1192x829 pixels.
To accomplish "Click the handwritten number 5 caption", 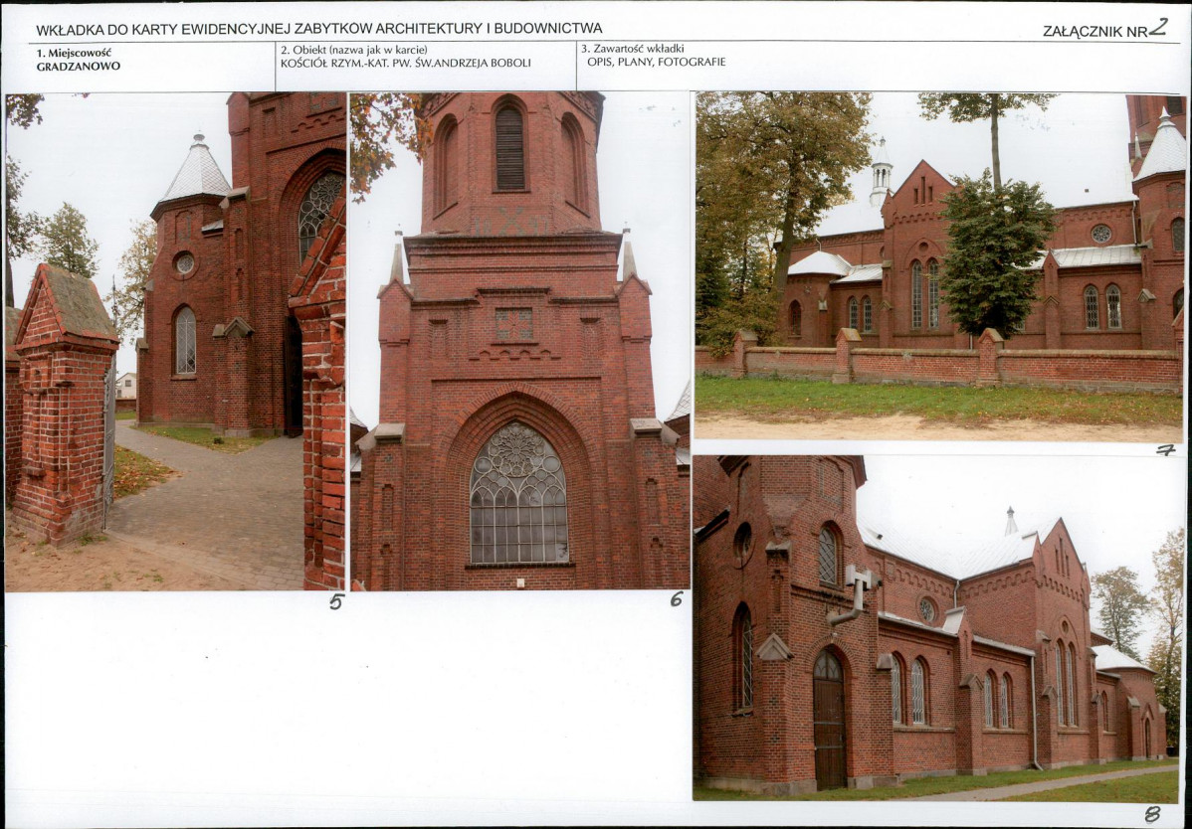I will [336, 601].
